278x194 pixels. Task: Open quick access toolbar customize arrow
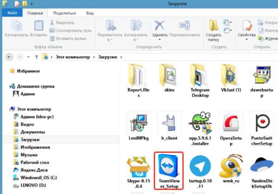[x=32, y=4]
